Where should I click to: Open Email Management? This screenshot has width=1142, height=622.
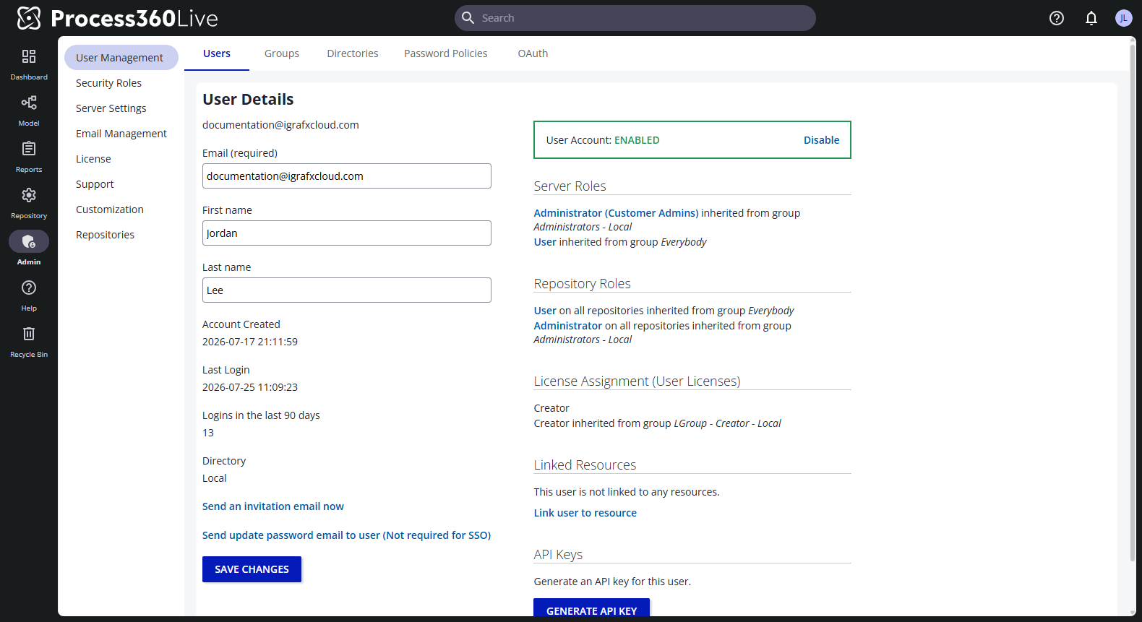tap(121, 134)
